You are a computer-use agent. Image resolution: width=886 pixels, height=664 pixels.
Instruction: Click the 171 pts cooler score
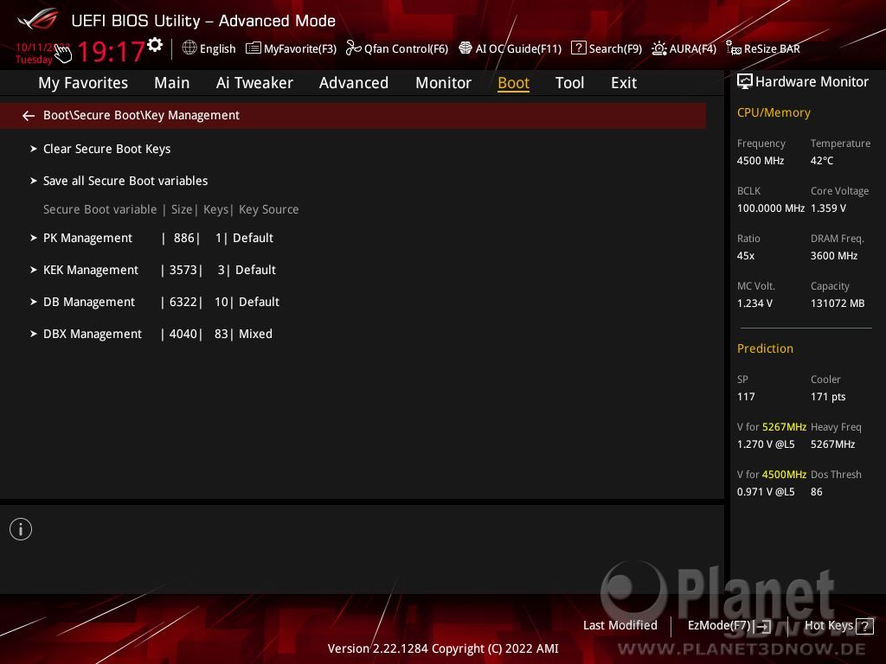[x=828, y=397]
